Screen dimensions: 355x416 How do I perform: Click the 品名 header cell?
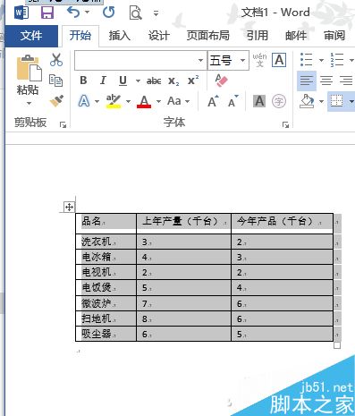click(x=106, y=224)
